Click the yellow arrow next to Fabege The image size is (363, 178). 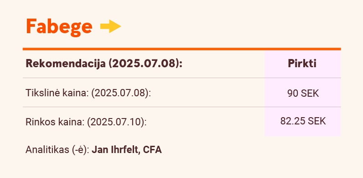(x=111, y=26)
